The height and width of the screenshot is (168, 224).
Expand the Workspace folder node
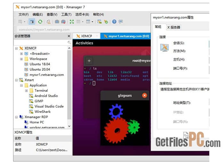pos(21,59)
